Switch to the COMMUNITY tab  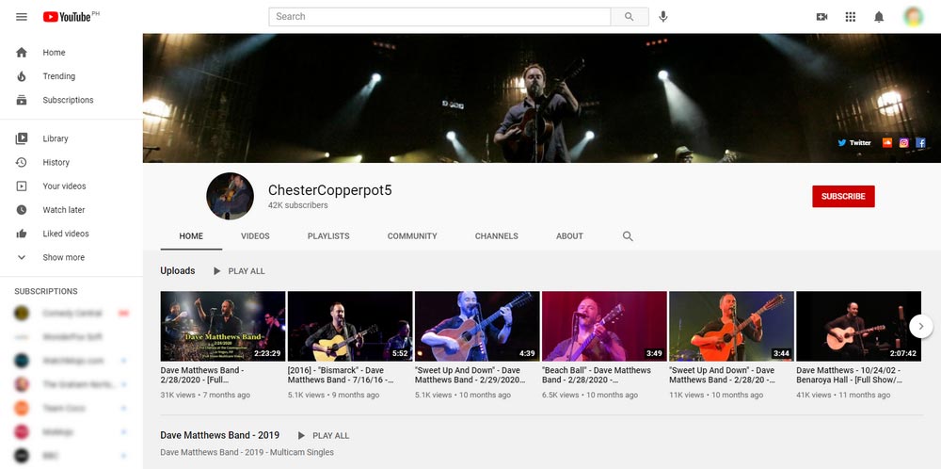coord(412,236)
